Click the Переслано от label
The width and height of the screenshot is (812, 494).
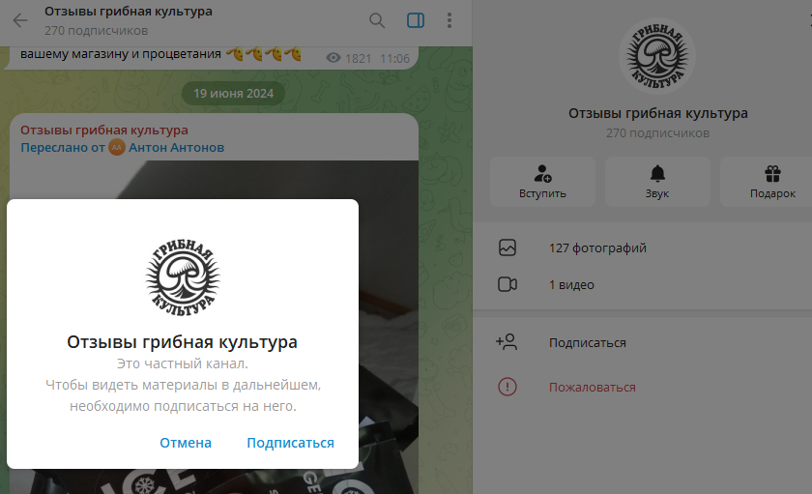(63, 148)
